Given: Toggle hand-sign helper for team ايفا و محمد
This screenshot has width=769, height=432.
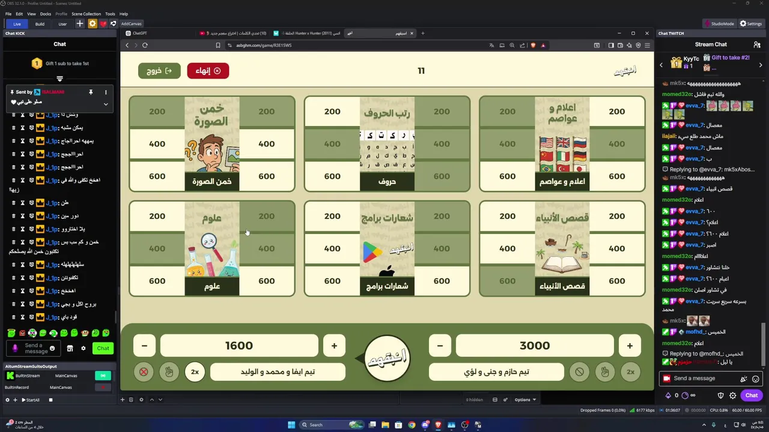Looking at the screenshot, I should pyautogui.click(x=169, y=372).
